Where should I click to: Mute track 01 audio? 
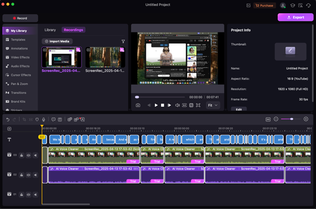click(35, 195)
